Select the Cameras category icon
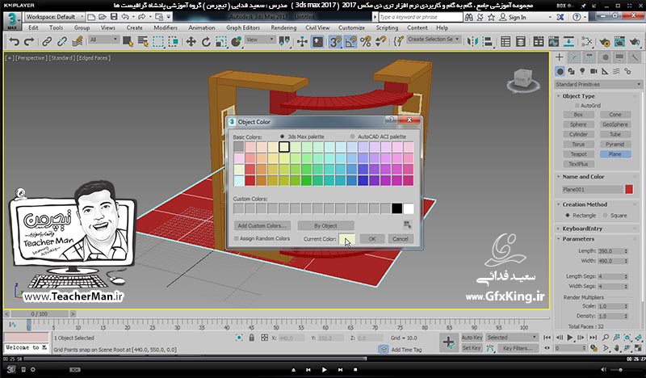 click(x=594, y=71)
